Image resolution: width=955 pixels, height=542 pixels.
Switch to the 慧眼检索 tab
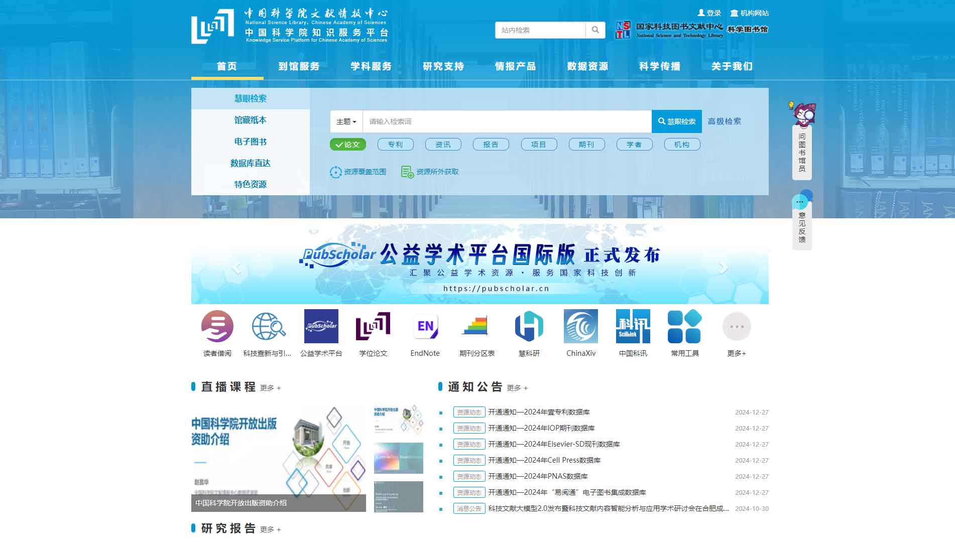(x=251, y=98)
